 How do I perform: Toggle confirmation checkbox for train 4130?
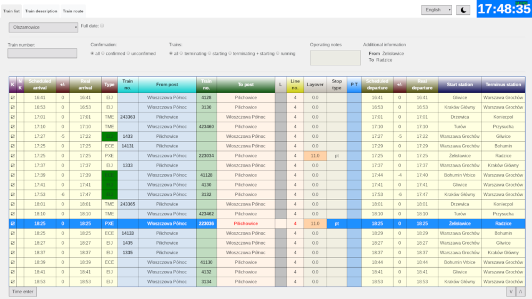point(13,185)
